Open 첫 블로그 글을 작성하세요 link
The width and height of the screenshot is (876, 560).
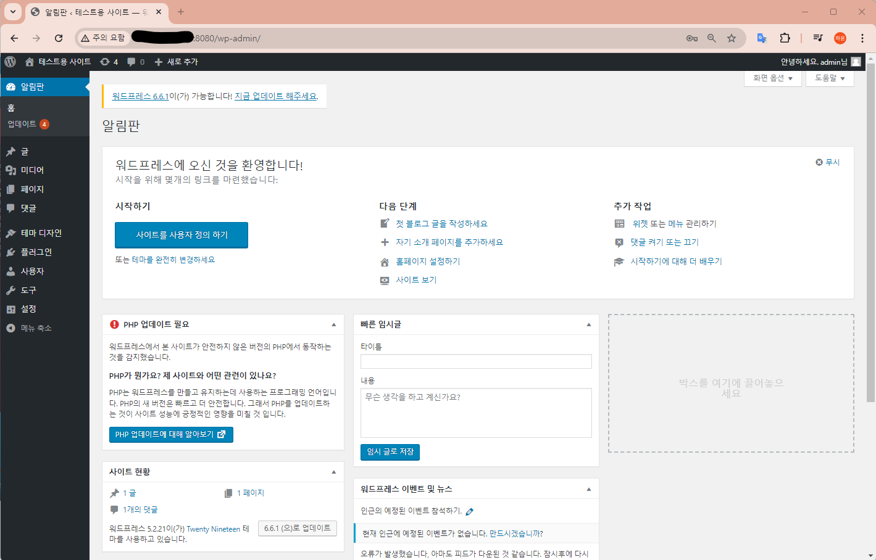point(441,224)
